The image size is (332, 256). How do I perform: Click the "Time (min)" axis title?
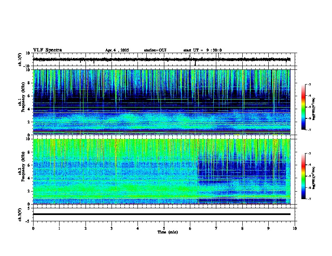click(x=168, y=232)
